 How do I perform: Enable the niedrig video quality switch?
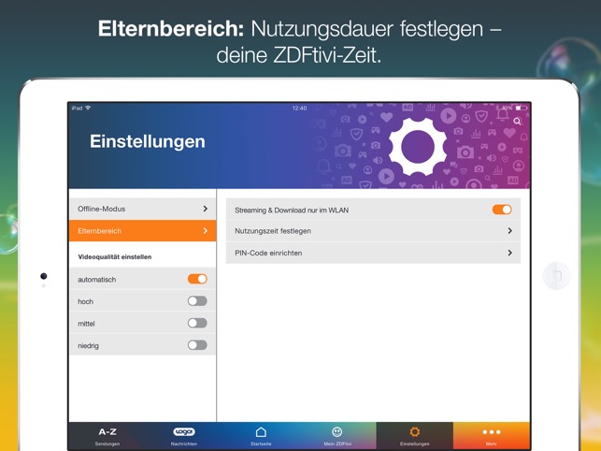(197, 345)
